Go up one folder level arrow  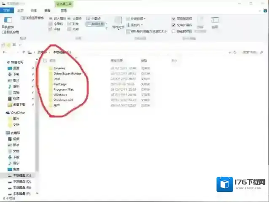(24, 52)
